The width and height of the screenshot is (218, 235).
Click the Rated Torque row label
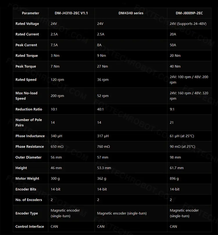(26, 56)
